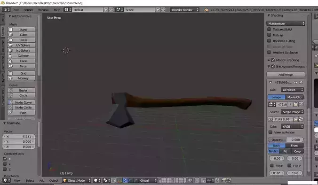Open the Single Image source dropdown
Screen dimensions: 318x185
(x=292, y=112)
